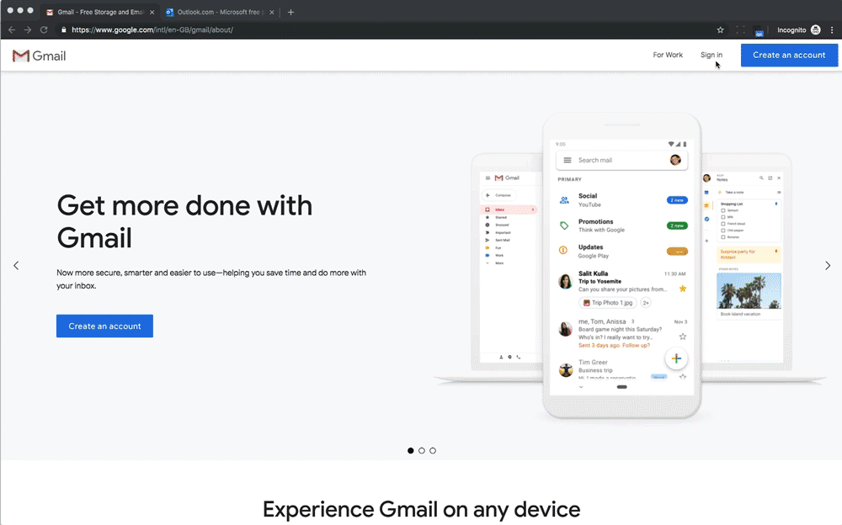Click the phone mockup's Search mail bar

click(622, 160)
